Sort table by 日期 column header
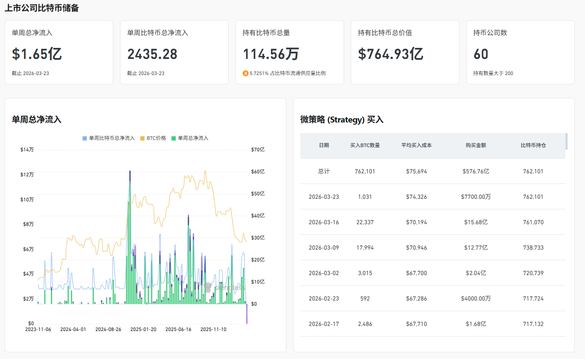 pos(324,145)
